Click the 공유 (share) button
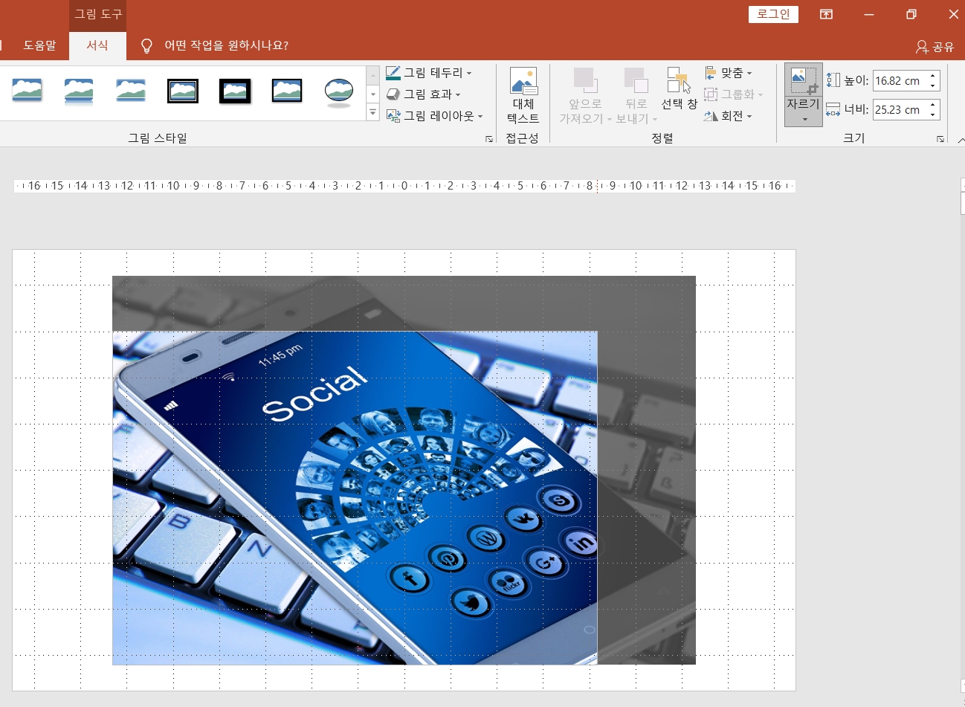 tap(935, 47)
